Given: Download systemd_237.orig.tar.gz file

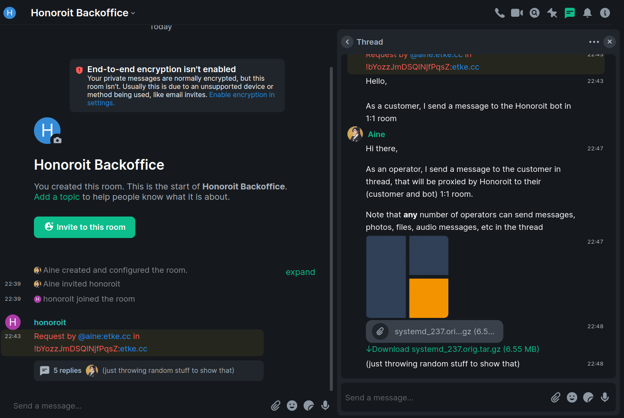Looking at the screenshot, I should [x=452, y=349].
